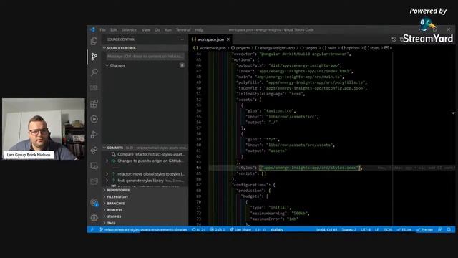Open the Explorer view in activity bar
The width and height of the screenshot is (458, 258).
(94, 41)
